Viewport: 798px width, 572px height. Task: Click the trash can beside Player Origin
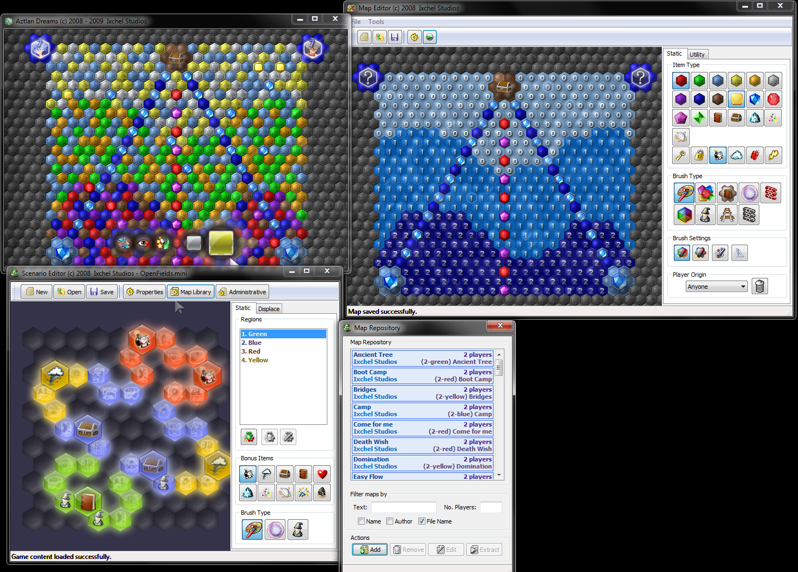759,286
